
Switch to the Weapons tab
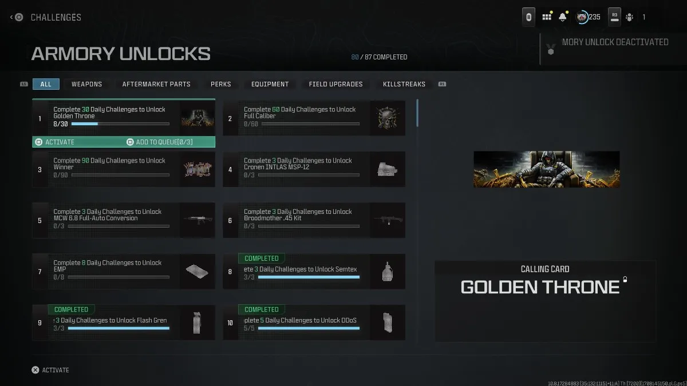click(x=86, y=84)
